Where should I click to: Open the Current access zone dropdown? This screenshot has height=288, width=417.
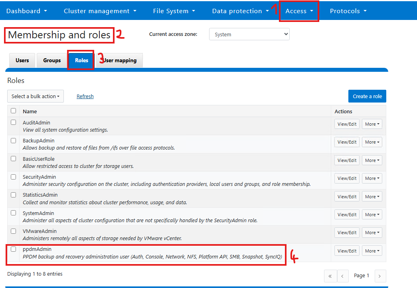pos(249,34)
